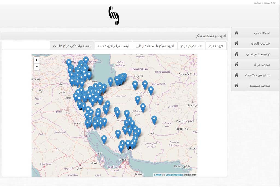Zoom in on the map
Screen dimensions: 280x187
pyautogui.click(x=37, y=60)
